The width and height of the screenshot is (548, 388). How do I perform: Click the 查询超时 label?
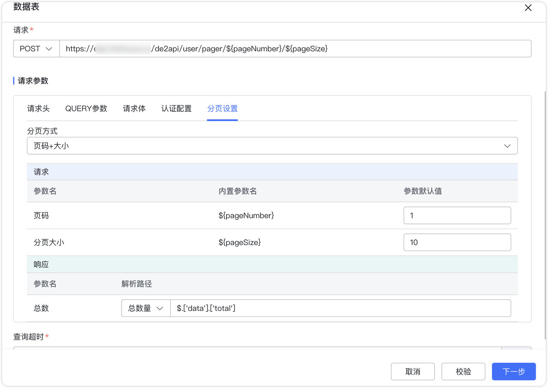[x=29, y=337]
